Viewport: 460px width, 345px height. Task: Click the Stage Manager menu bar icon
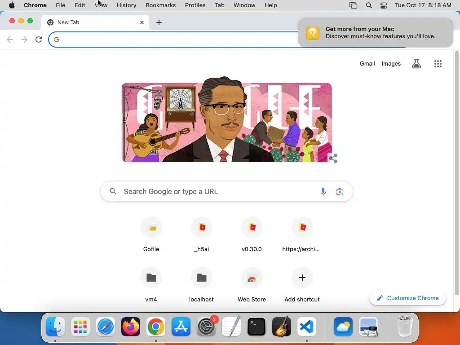(353, 5)
